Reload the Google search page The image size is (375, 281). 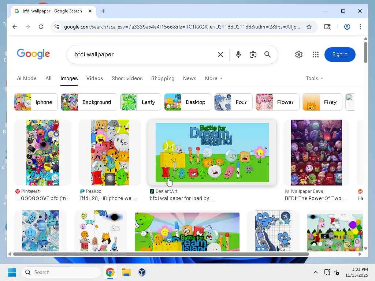click(41, 27)
